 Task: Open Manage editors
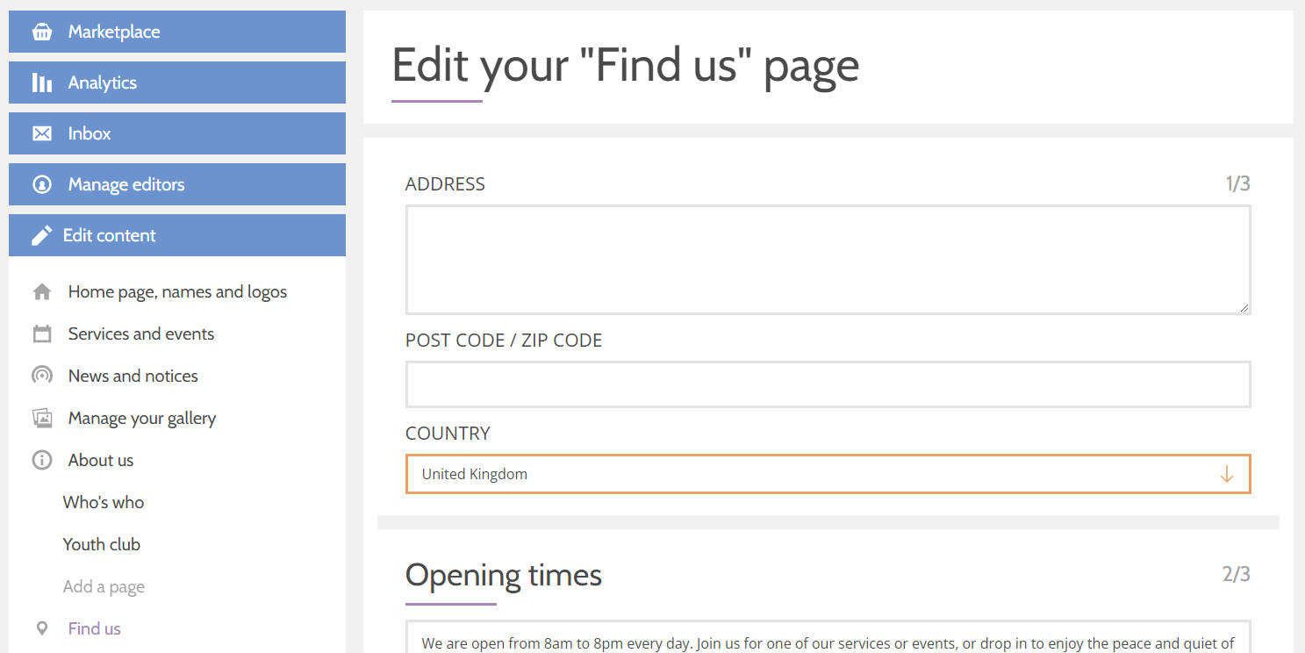coord(177,184)
